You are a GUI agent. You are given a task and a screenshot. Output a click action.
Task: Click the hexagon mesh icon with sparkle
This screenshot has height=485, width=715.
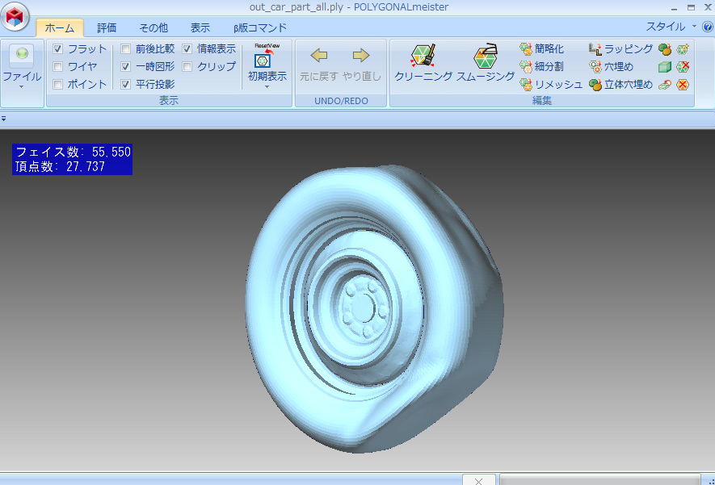coord(683,48)
